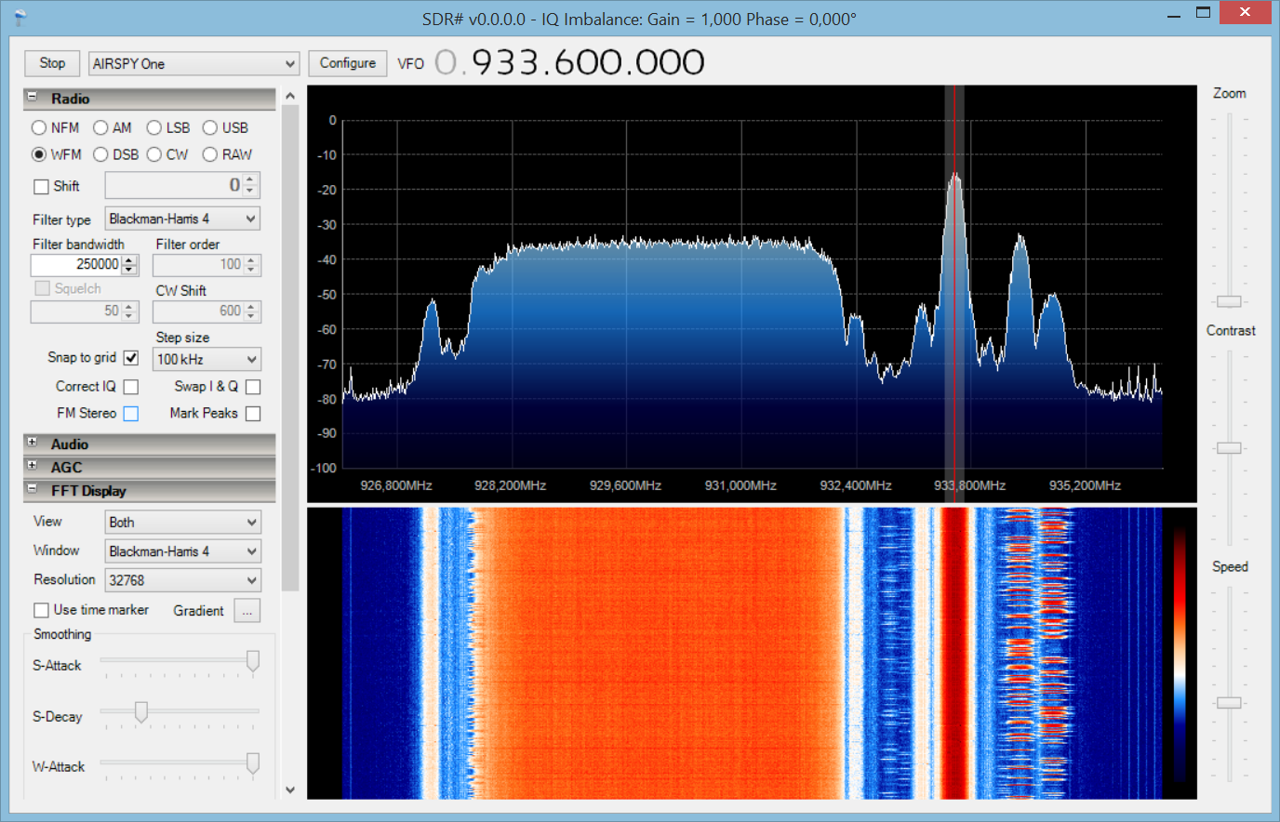Expand the Audio panel section
The width and height of the screenshot is (1280, 822).
coord(33,444)
